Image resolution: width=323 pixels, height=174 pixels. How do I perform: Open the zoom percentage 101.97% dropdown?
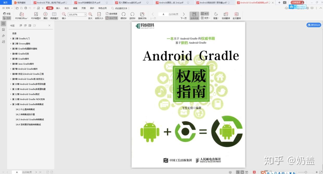pyautogui.click(x=85, y=15)
